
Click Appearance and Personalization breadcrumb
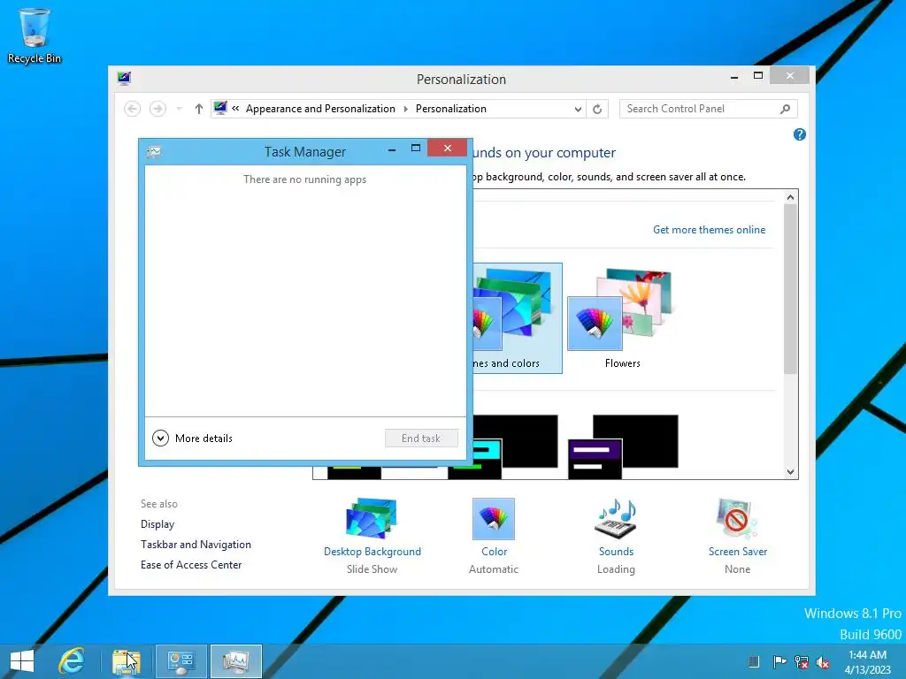[320, 109]
